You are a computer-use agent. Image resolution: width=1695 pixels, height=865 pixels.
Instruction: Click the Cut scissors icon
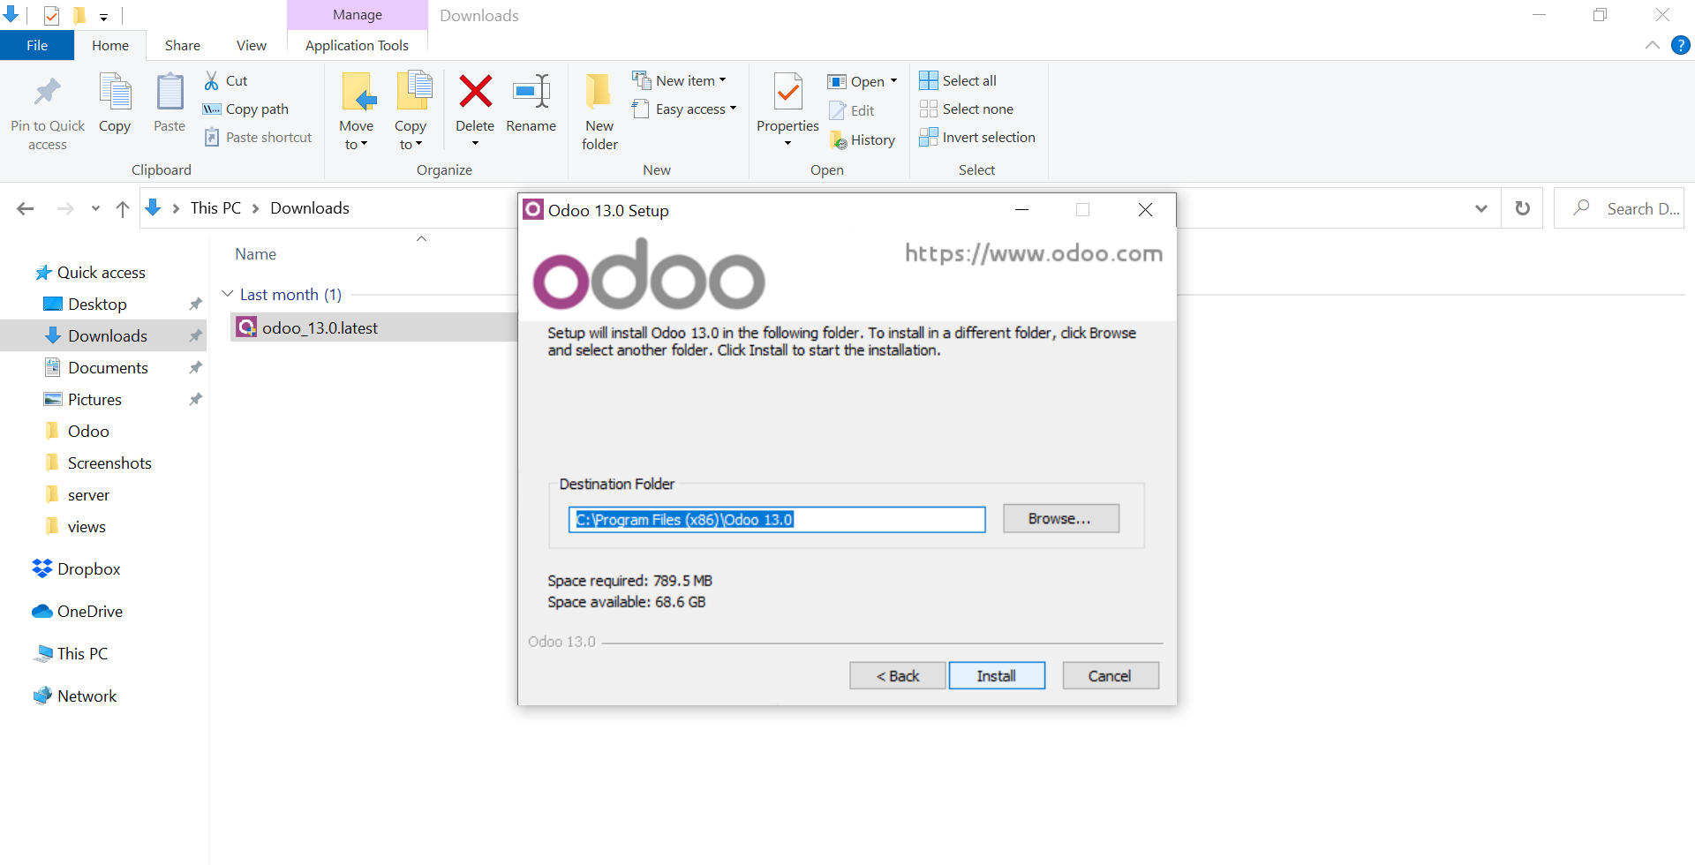(x=212, y=80)
